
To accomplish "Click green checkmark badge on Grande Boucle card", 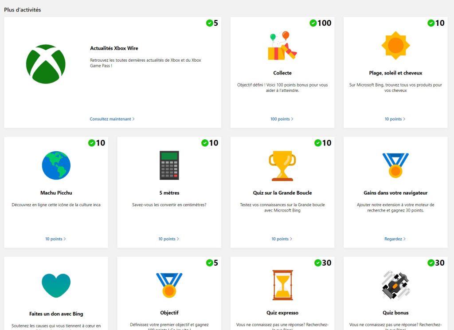I will point(318,143).
